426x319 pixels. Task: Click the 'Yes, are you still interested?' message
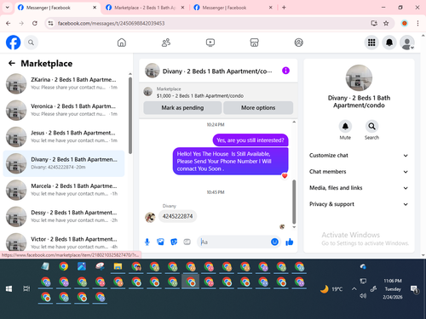pos(250,140)
